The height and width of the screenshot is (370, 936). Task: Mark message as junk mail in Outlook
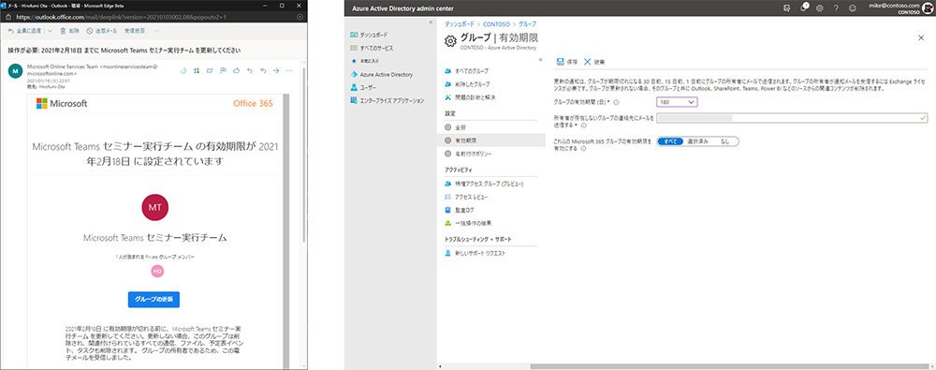click(x=101, y=31)
